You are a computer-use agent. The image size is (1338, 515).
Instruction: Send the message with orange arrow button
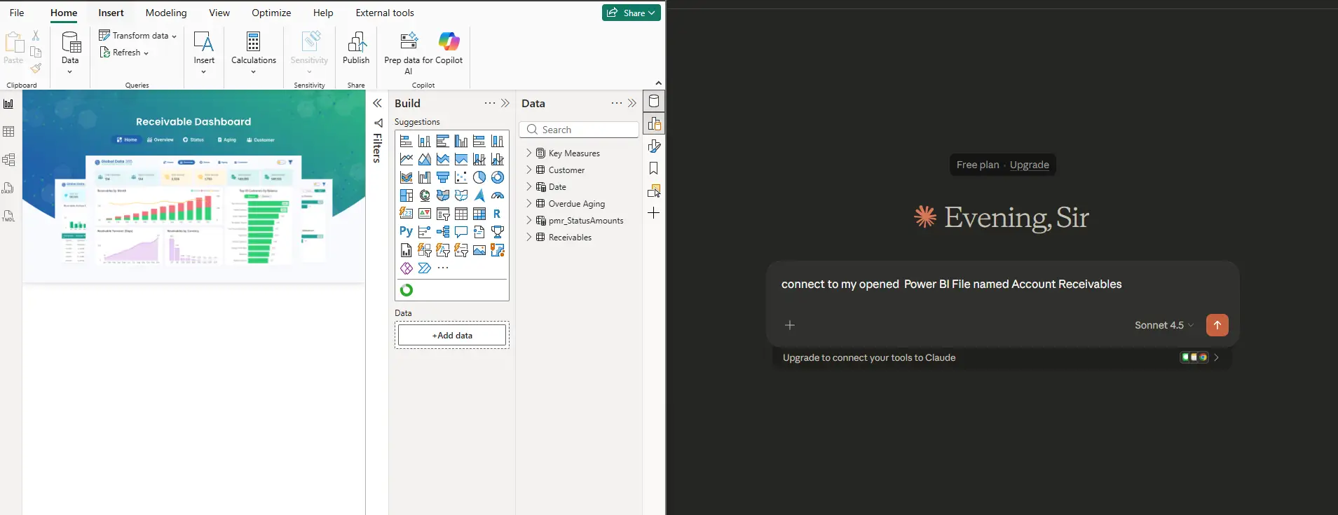click(x=1217, y=325)
